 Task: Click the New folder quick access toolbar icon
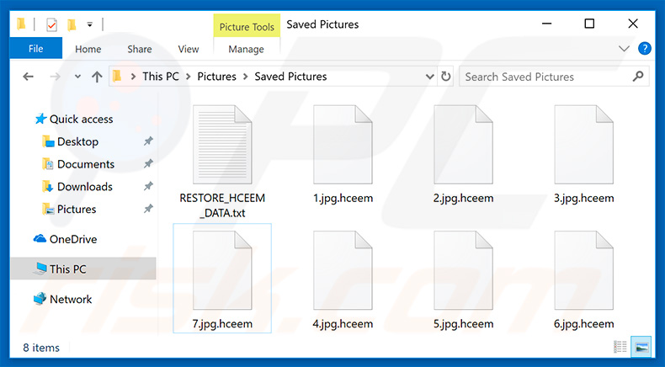72,24
